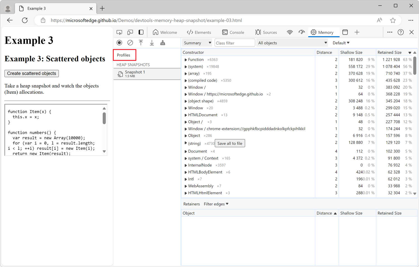419x267 pixels.
Task: Open the Summary view dropdown
Action: (x=197, y=43)
